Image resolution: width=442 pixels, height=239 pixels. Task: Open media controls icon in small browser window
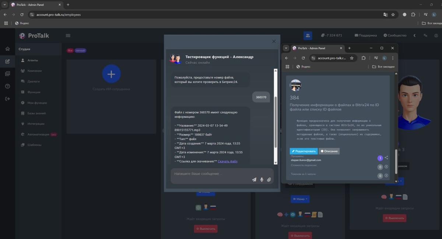pos(376,58)
